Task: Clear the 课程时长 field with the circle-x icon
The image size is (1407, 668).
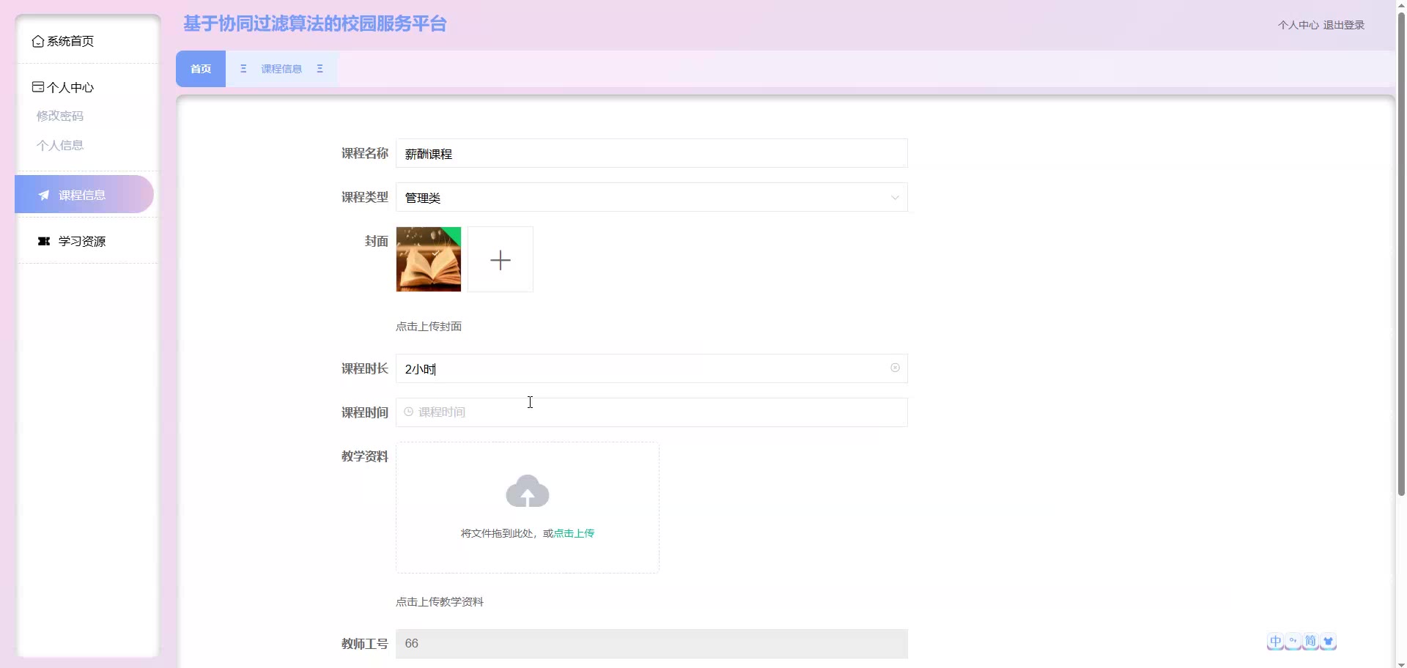Action: coord(895,368)
